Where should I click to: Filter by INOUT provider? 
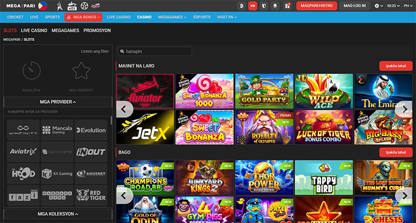pyautogui.click(x=91, y=152)
